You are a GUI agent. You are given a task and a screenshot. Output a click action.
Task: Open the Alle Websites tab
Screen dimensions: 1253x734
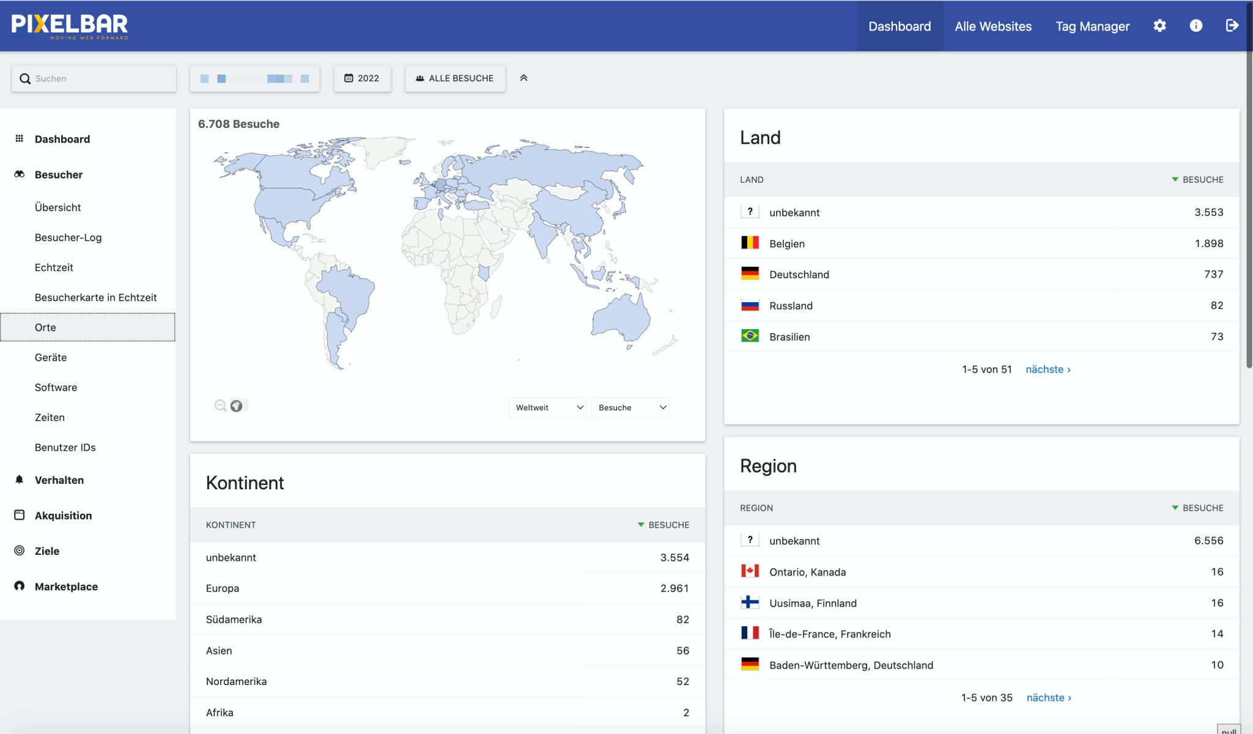[993, 26]
